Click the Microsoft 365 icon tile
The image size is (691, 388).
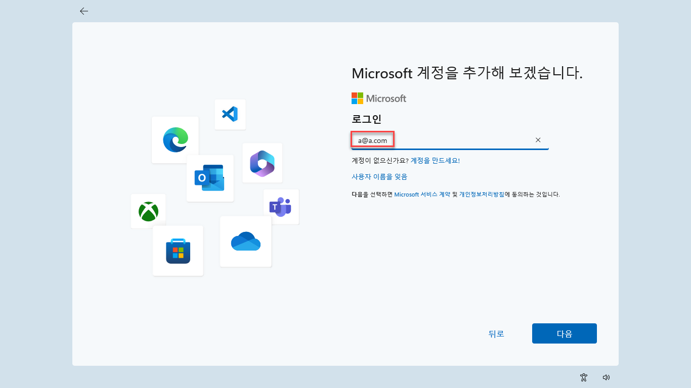point(262,163)
